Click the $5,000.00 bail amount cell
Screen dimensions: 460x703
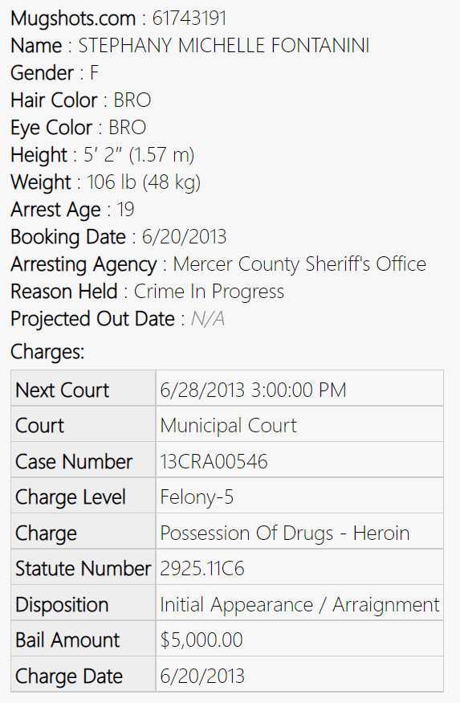(x=299, y=639)
